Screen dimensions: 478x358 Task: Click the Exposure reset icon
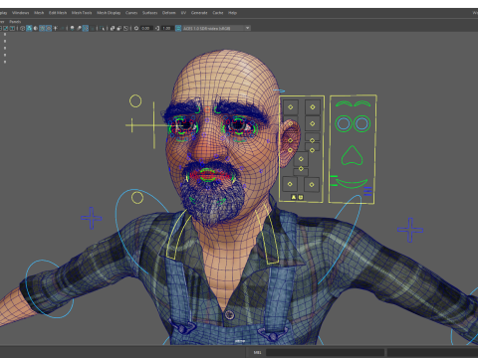(x=136, y=28)
